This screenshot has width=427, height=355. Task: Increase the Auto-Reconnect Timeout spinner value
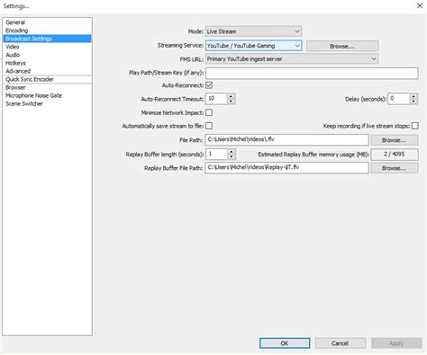tap(231, 96)
